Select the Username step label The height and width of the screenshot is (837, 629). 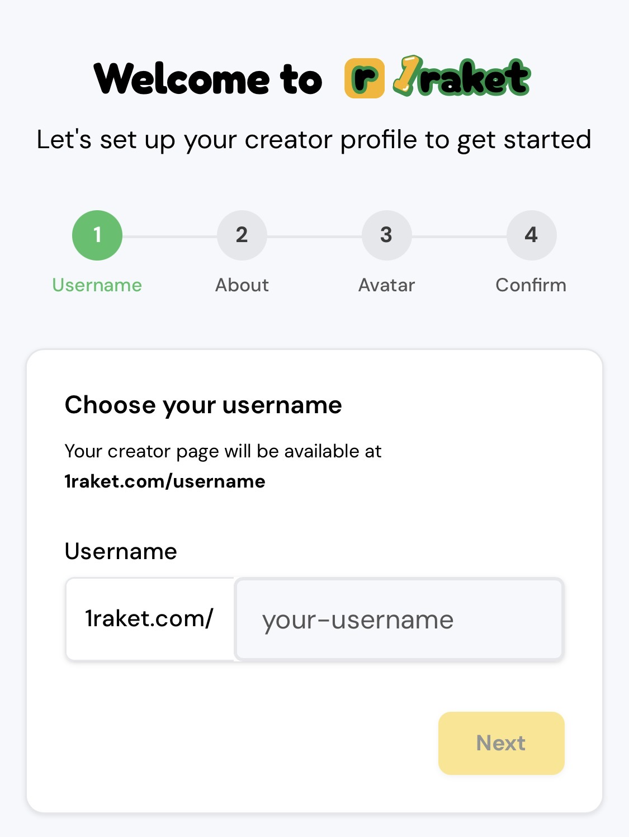tap(97, 285)
